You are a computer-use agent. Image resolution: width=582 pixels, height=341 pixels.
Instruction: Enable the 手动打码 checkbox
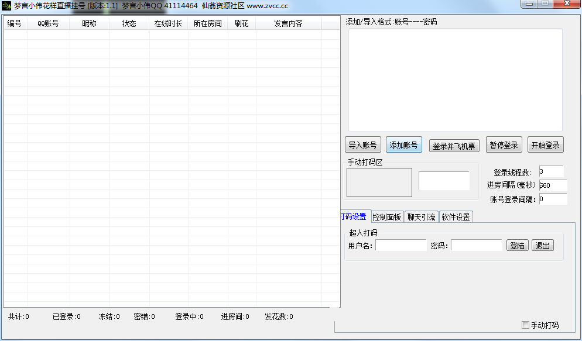point(525,325)
